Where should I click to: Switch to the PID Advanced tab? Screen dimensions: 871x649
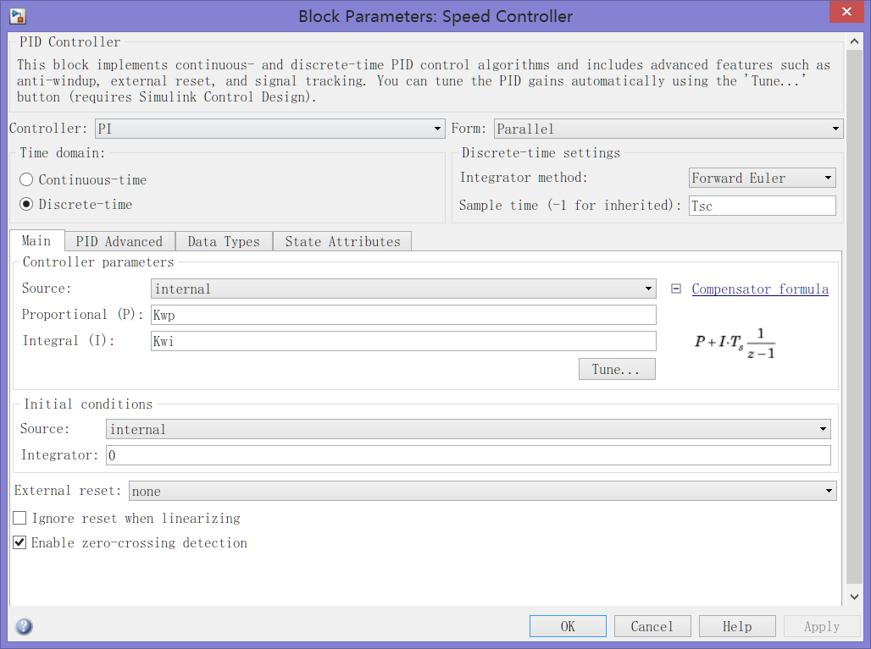(119, 241)
